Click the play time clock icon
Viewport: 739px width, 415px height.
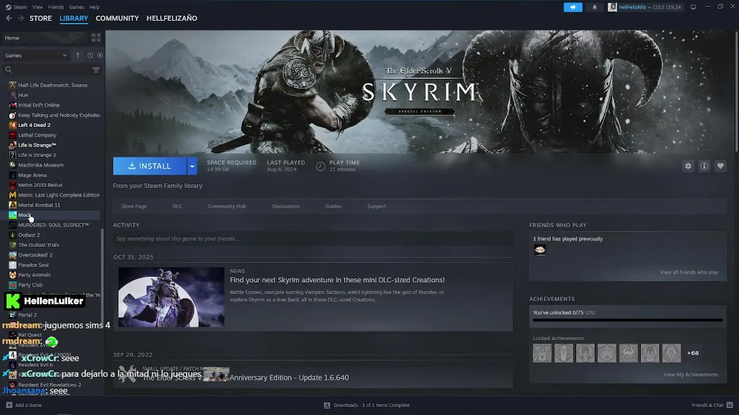point(320,166)
